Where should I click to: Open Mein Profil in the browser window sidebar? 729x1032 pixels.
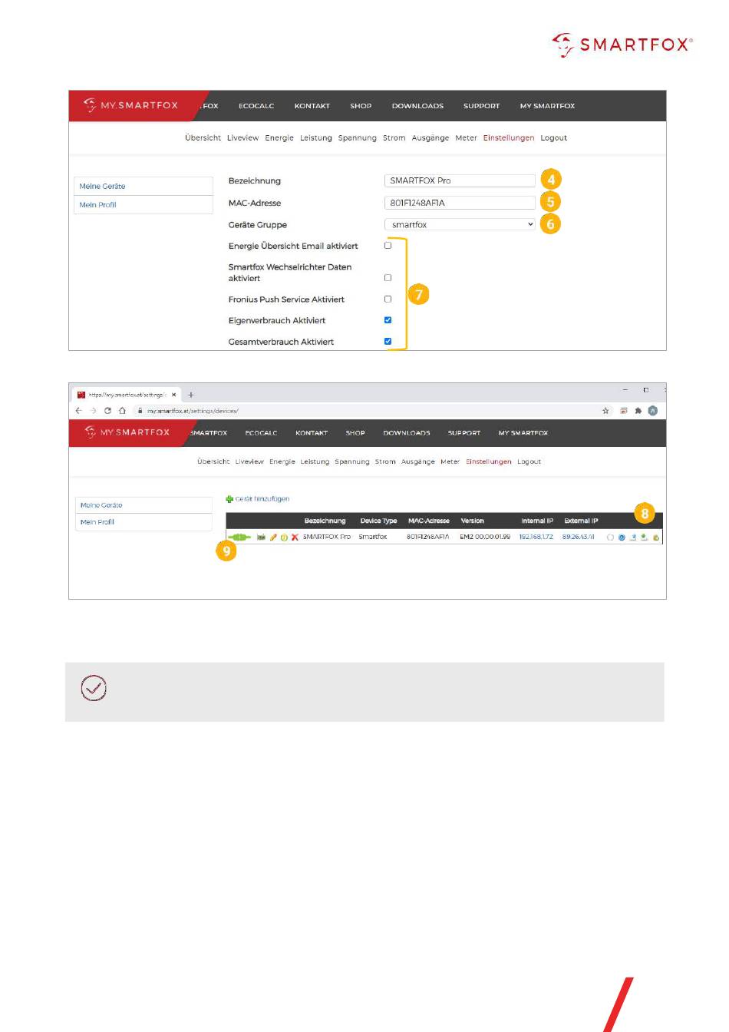[143, 522]
